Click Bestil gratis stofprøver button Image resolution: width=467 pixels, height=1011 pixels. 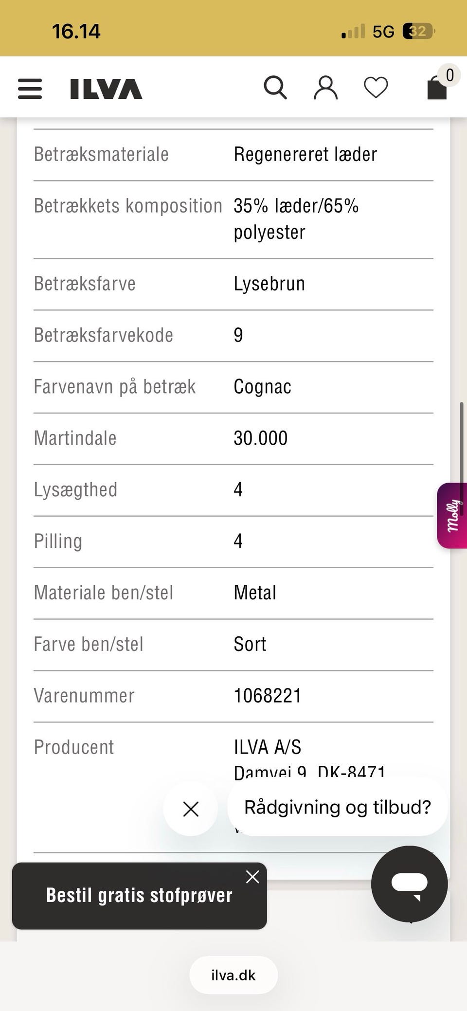coord(139,896)
